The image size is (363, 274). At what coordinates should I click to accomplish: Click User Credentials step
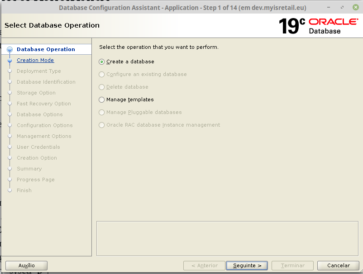[38, 147]
